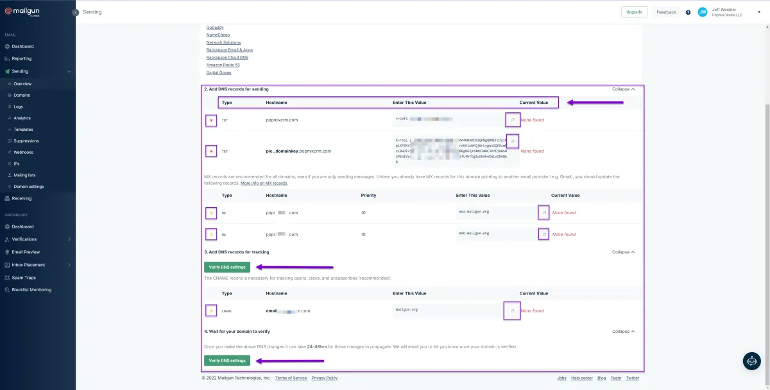Click the Receiving inbox icon

point(7,198)
